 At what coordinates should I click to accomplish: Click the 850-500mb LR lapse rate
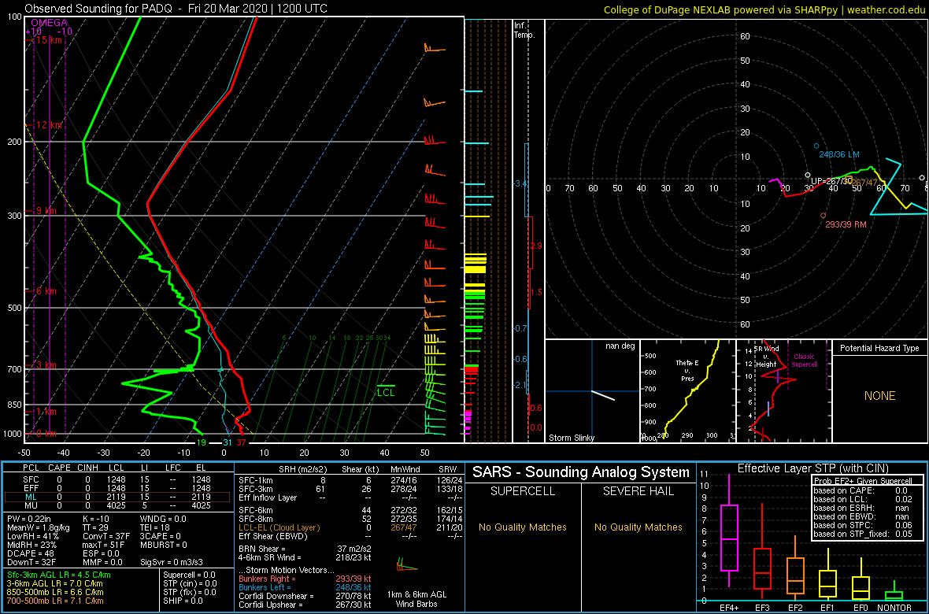(55, 592)
